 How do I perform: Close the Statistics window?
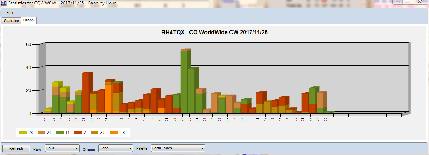(420, 2)
